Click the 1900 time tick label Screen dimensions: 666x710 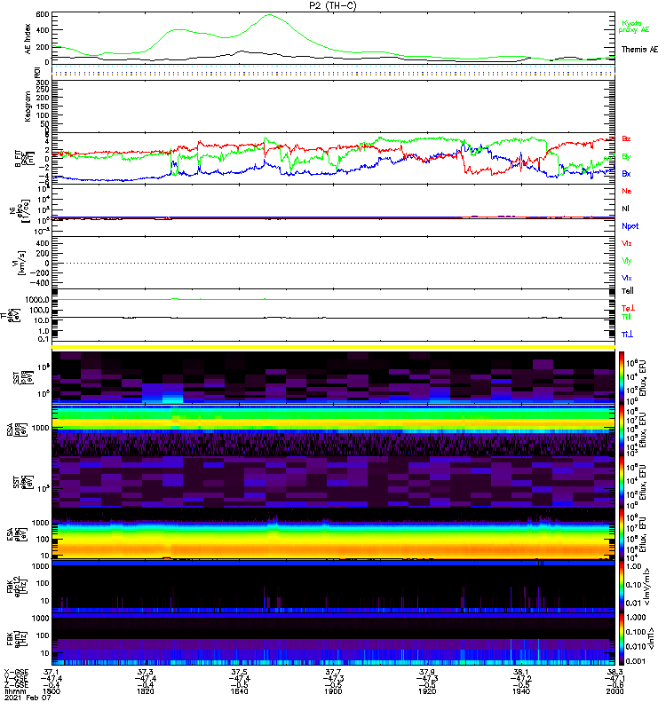click(x=333, y=691)
